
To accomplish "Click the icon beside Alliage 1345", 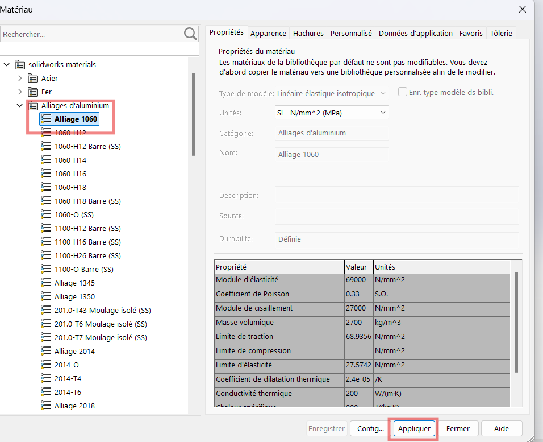I will click(45, 283).
